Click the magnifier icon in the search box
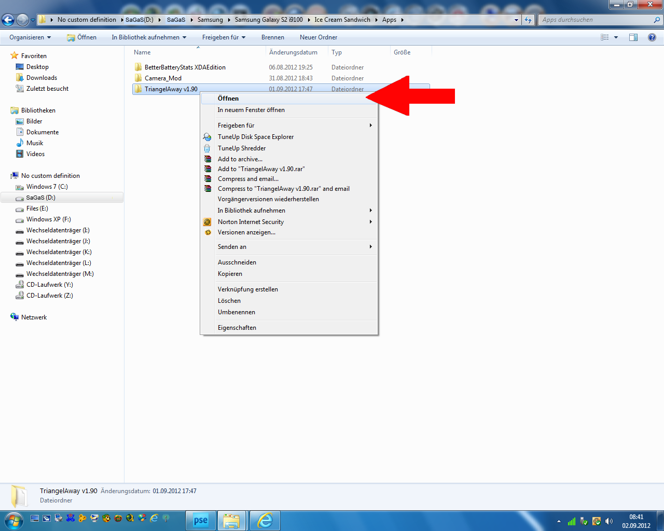Screen dimensions: 664x531 [657, 20]
